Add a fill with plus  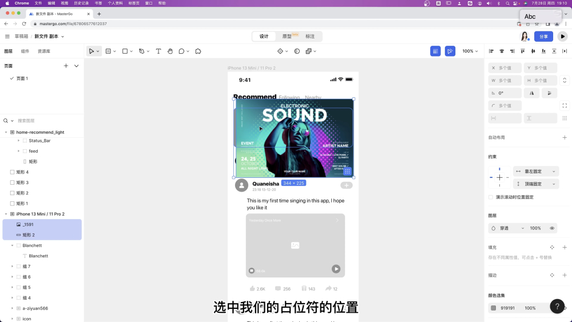(x=565, y=247)
